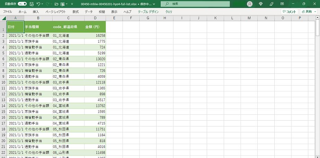The image size is (320, 158).
Task: Click the Open folder icon in quick access
Action: [x=56, y=4]
